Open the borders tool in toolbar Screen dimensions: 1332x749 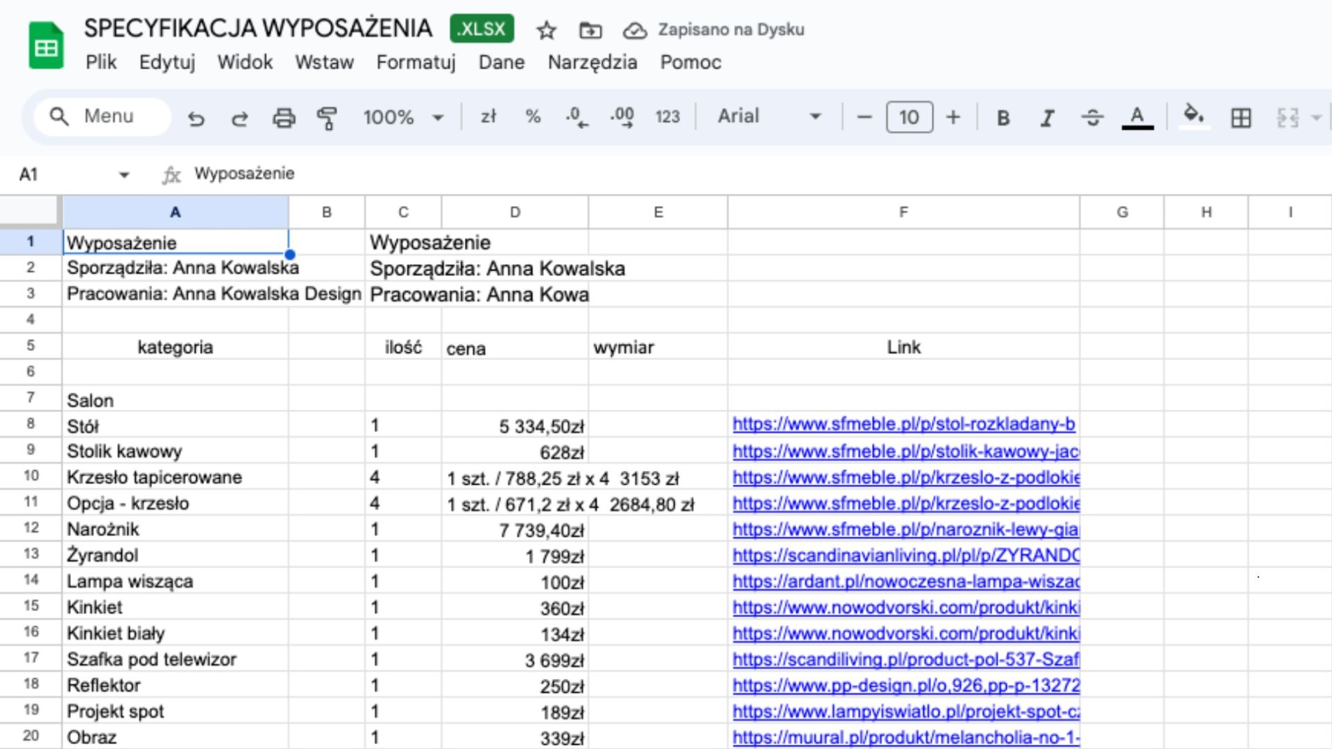click(1240, 118)
